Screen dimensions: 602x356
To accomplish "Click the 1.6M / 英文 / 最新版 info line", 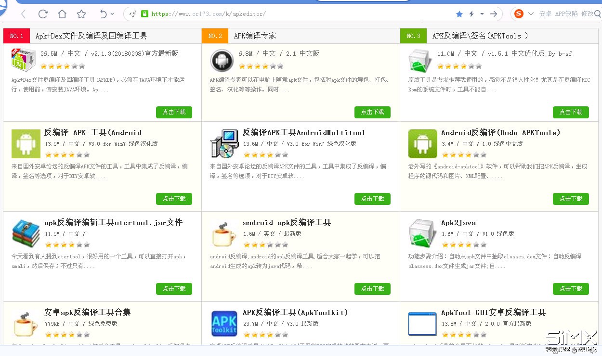I will click(272, 234).
